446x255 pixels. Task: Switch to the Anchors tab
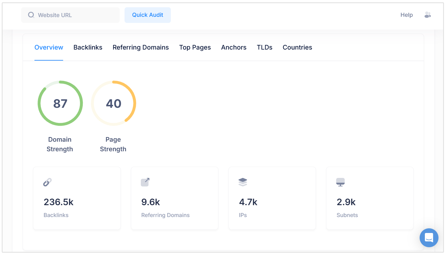pyautogui.click(x=234, y=47)
